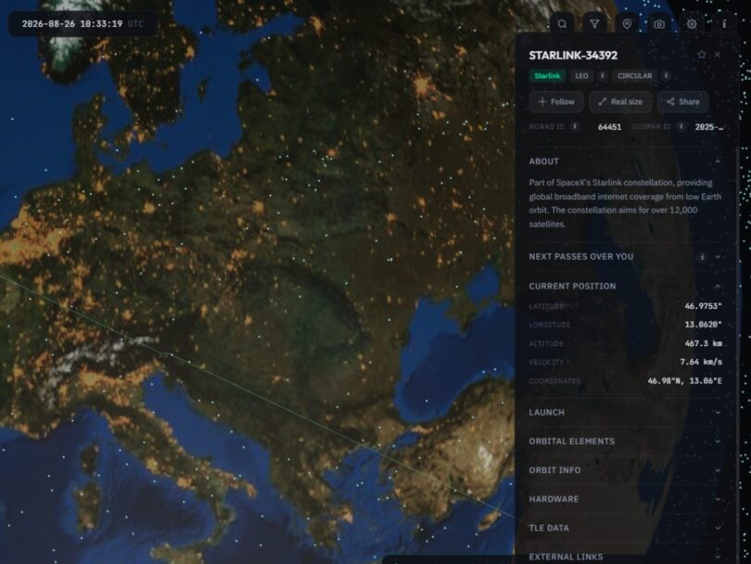Screen dimensions: 751x564
Task: Take a screenshot with the camera icon
Action: 659,24
